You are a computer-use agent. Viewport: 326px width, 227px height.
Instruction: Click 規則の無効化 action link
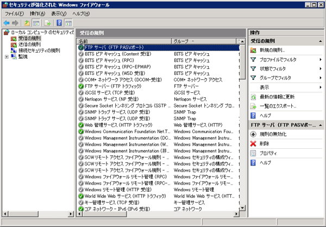273,134
